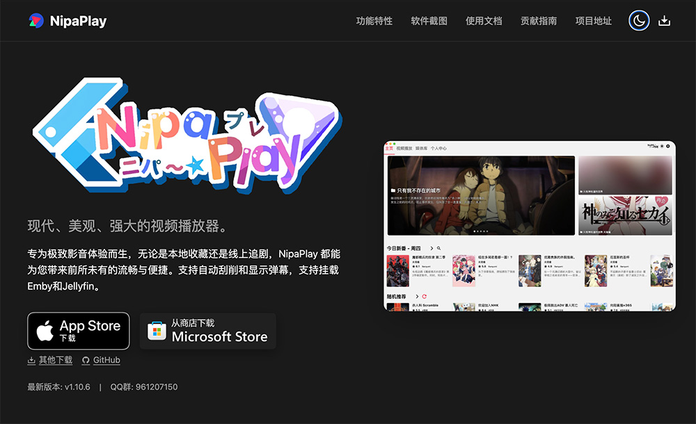Open 使用文档 navigation item
The height and width of the screenshot is (424, 696).
pyautogui.click(x=484, y=21)
